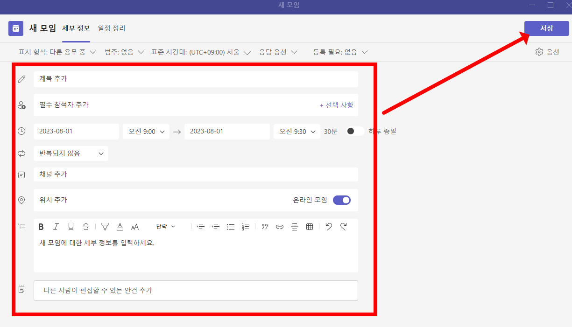Image resolution: width=572 pixels, height=327 pixels.
Task: Increase paragraph indent
Action: pos(216,227)
